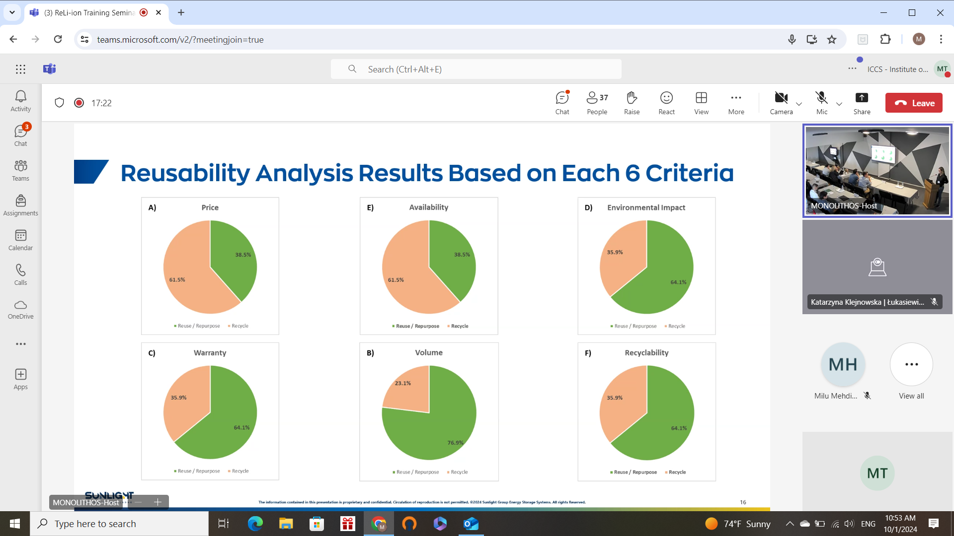The height and width of the screenshot is (536, 954).
Task: Switch to the ReLi-ion Training Seminar tab
Action: click(x=89, y=12)
